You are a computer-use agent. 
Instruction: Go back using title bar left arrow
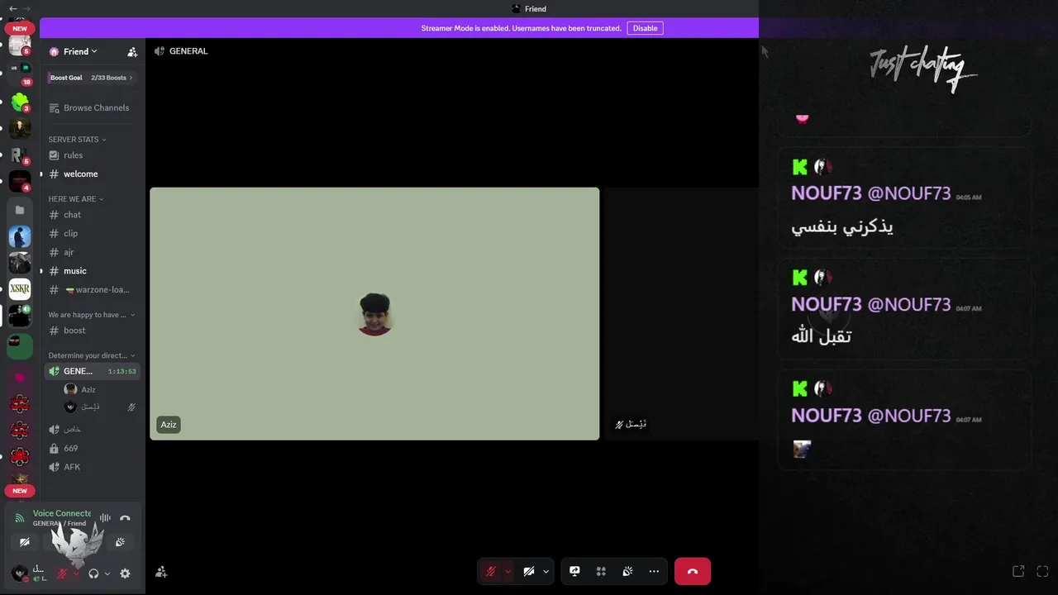[x=12, y=8]
